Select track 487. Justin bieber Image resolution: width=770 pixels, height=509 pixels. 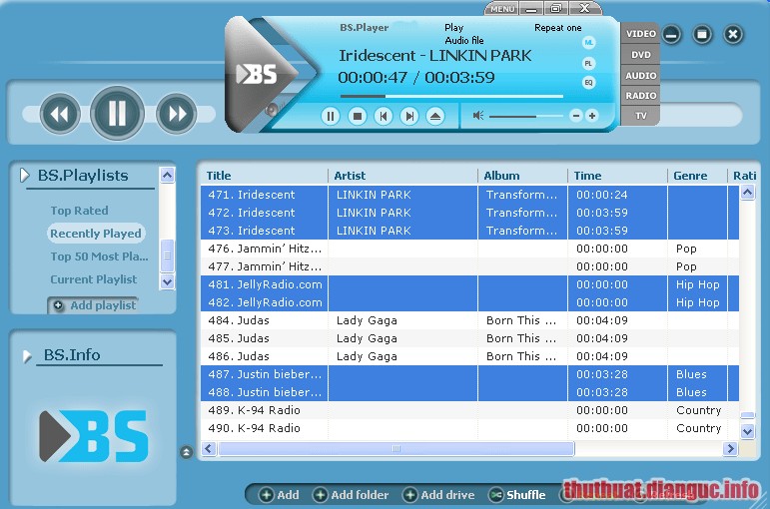pyautogui.click(x=469, y=374)
